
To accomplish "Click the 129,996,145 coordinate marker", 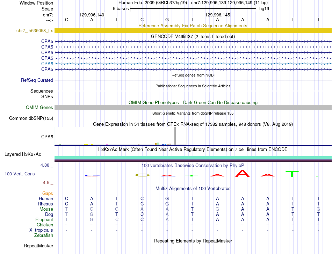I will 217,15.
